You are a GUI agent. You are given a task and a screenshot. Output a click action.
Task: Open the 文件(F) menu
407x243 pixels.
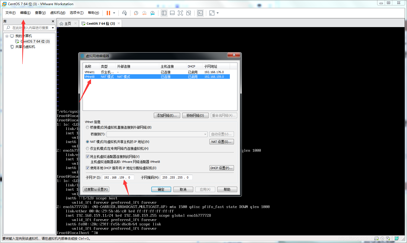point(11,13)
